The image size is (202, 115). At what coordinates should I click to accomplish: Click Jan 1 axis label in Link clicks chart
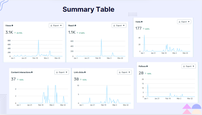click(x=81, y=105)
